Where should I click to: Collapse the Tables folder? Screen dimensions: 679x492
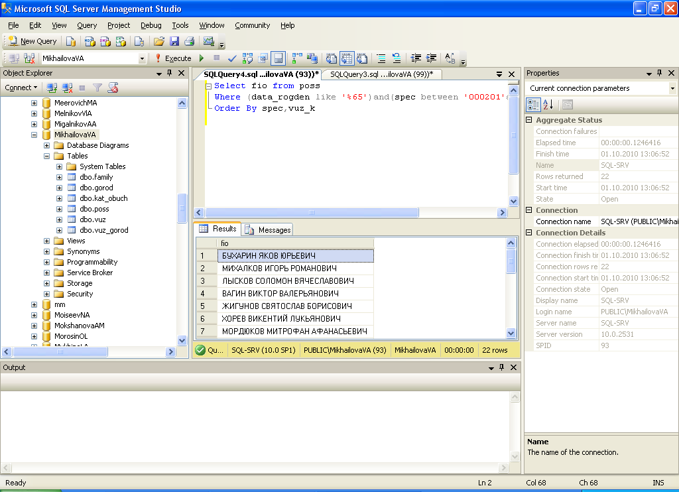(47, 156)
